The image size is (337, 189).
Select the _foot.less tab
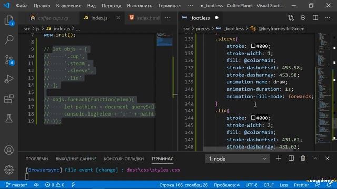click(200, 18)
